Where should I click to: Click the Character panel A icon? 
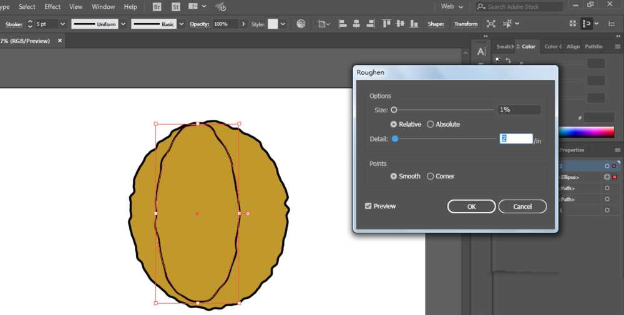tap(481, 51)
